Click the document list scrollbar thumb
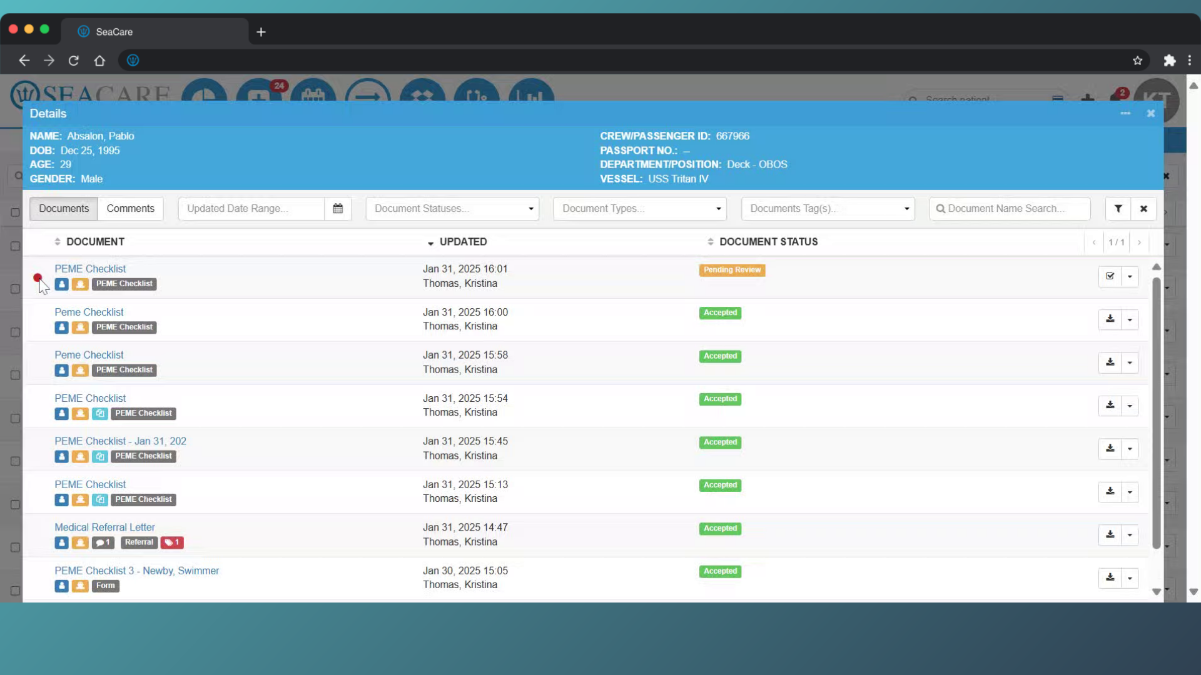This screenshot has width=1201, height=675. pos(1157,412)
